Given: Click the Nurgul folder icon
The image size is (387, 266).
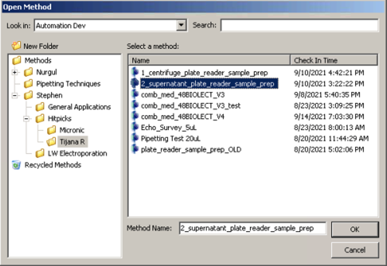Looking at the screenshot, I should point(28,72).
